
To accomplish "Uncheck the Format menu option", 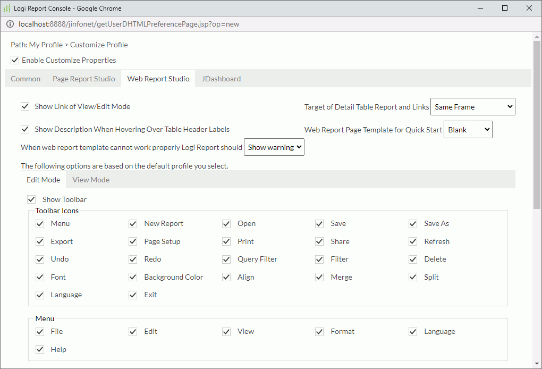I will click(x=319, y=331).
